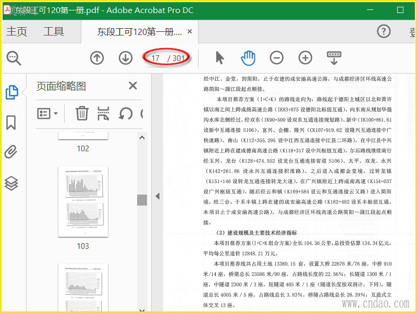The height and width of the screenshot is (313, 417).
Task: Switch to the 工具 tab
Action: (x=54, y=31)
